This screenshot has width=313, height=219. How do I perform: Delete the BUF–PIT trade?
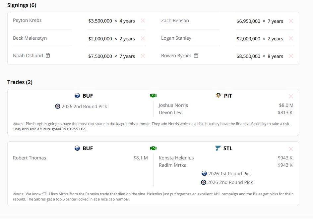[x=291, y=96]
